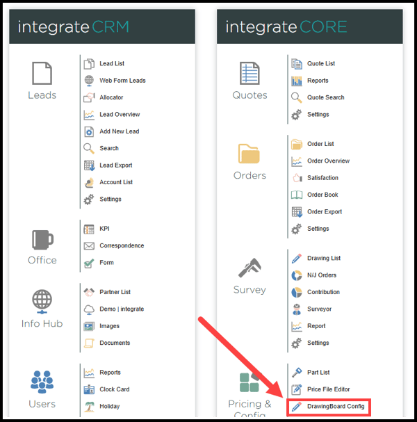Select the Survey caliper icon
Viewport: 417px width, 422px height.
click(249, 268)
